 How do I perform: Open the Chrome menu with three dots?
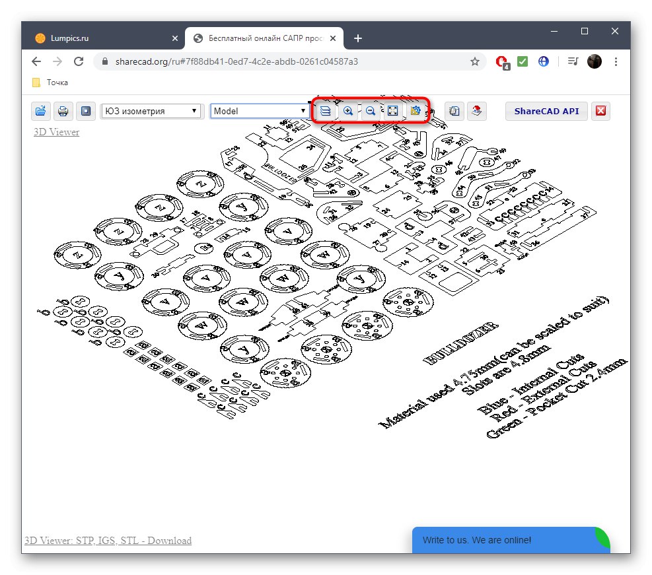tap(616, 61)
